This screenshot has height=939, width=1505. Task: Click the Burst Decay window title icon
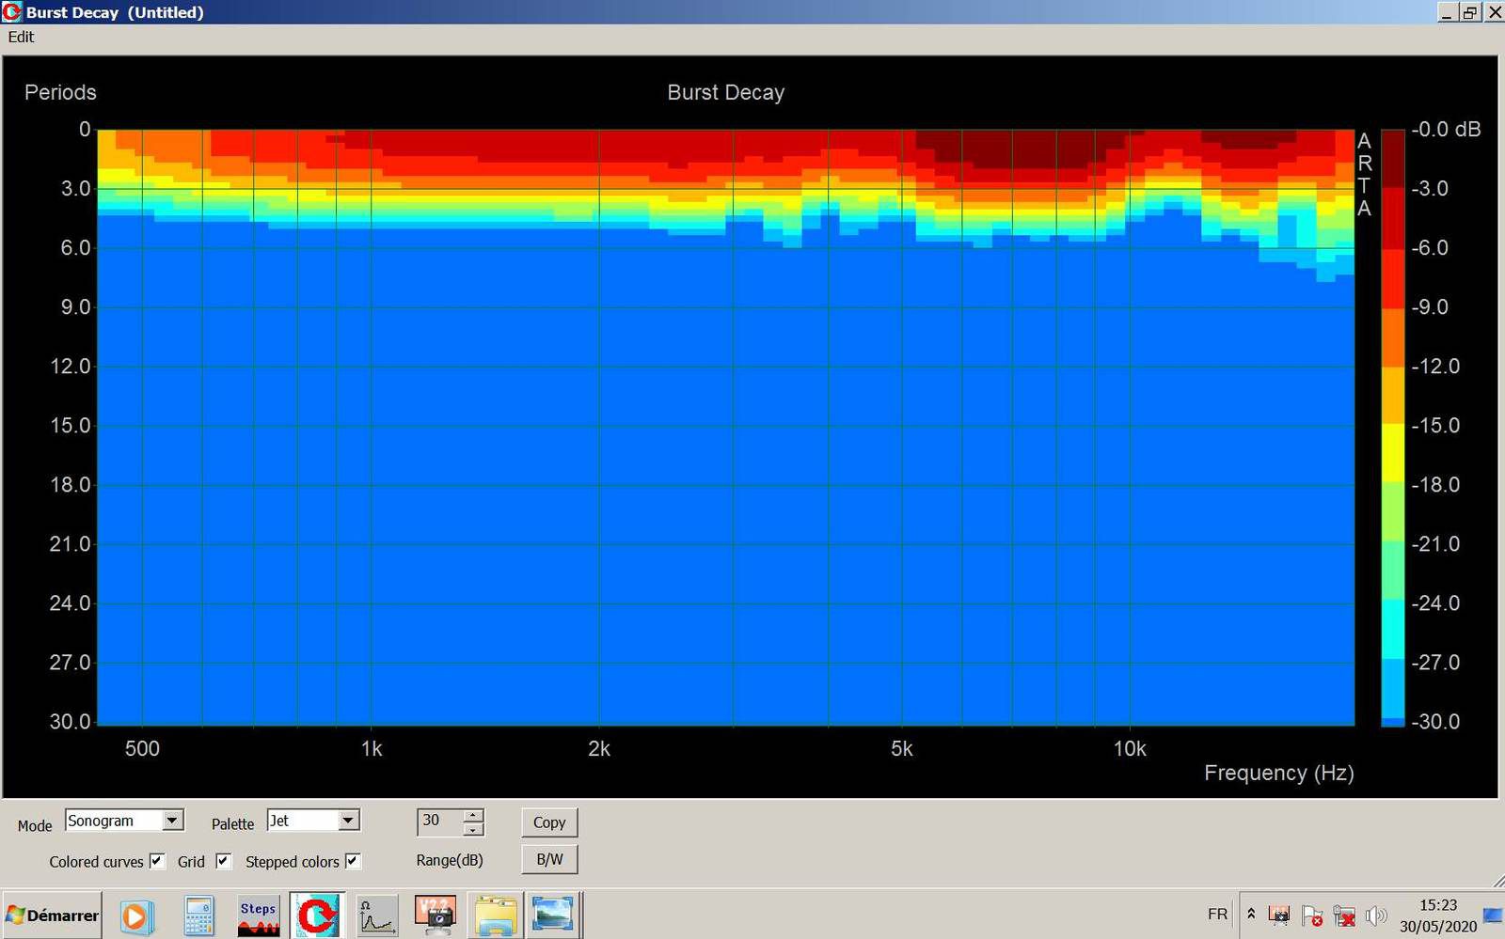point(12,12)
